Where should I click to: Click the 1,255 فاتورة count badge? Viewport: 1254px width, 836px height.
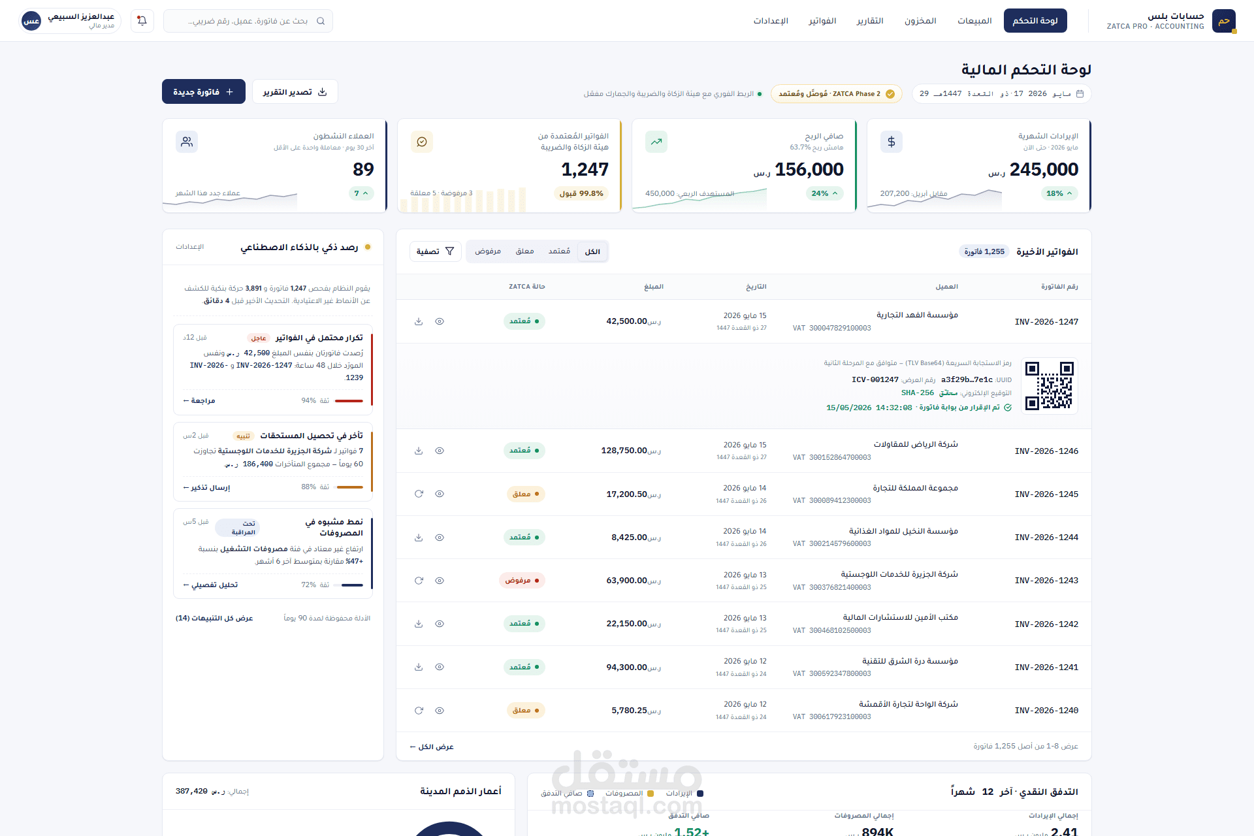(x=984, y=252)
